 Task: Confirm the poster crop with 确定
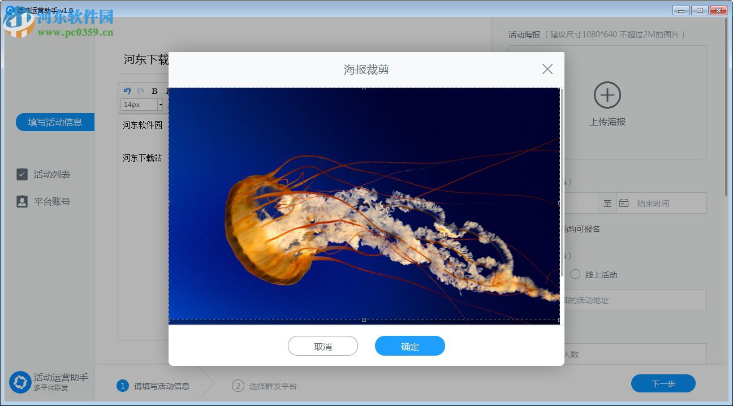pos(409,345)
